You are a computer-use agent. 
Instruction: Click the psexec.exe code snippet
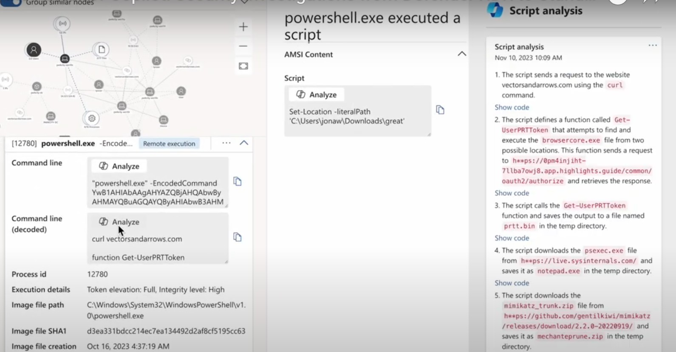pos(604,251)
